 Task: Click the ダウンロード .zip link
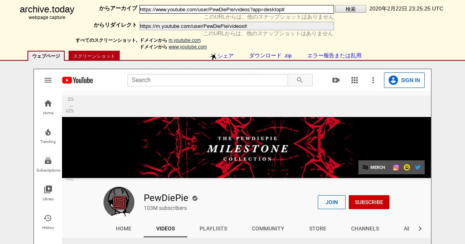click(270, 56)
